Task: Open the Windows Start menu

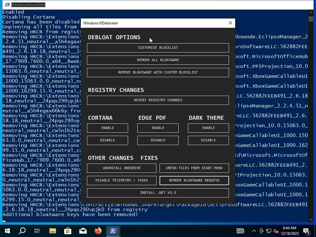Action: 7,231
